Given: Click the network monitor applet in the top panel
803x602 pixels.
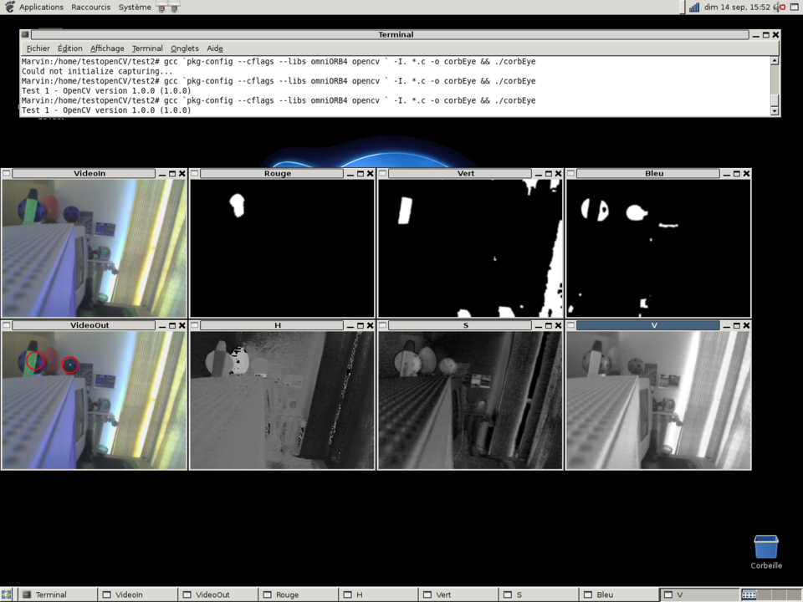Looking at the screenshot, I should tap(694, 7).
